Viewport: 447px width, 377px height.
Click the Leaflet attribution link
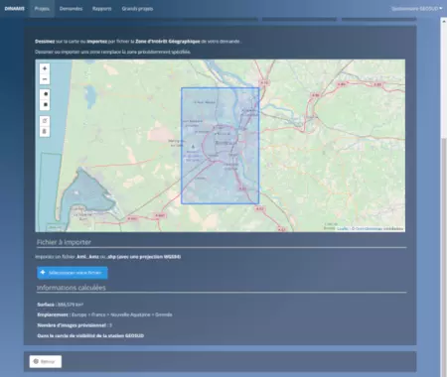[343, 228]
